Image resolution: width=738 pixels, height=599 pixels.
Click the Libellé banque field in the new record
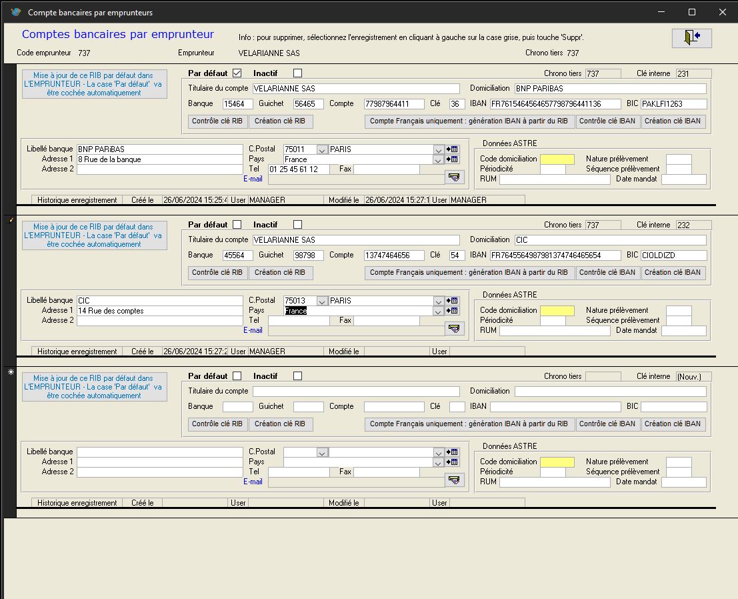(160, 452)
